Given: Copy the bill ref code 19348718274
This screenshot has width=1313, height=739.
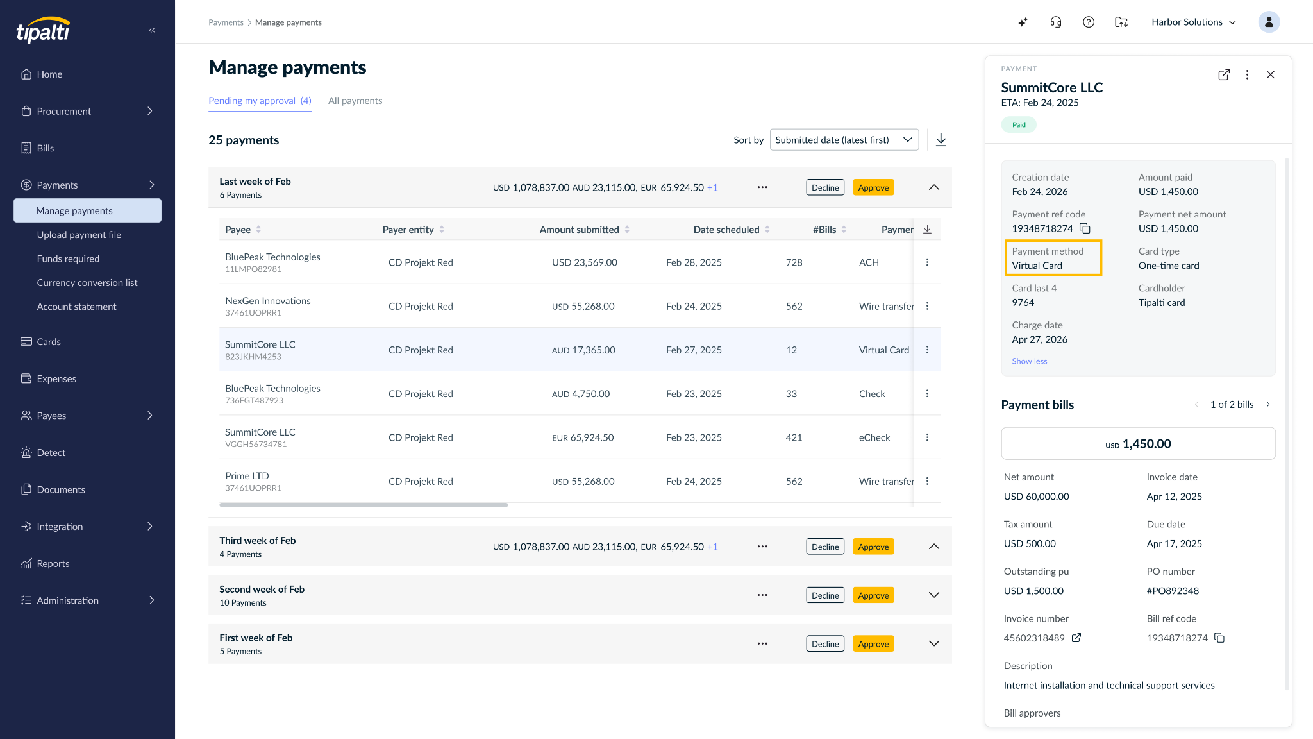Looking at the screenshot, I should point(1219,638).
